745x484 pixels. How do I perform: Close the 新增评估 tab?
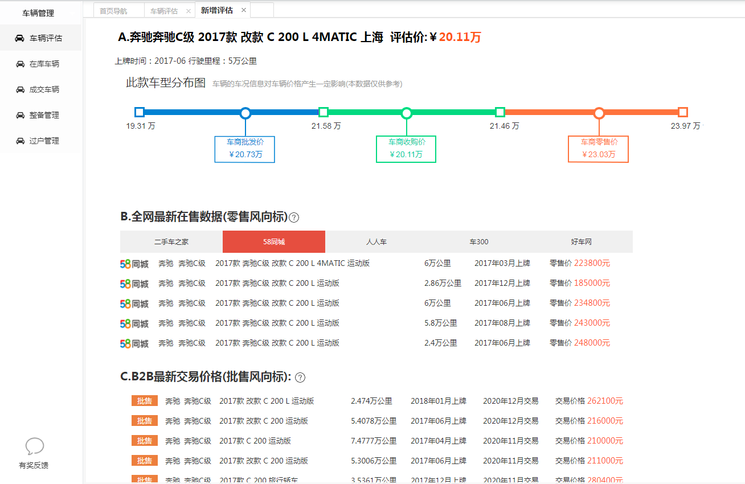pos(244,10)
